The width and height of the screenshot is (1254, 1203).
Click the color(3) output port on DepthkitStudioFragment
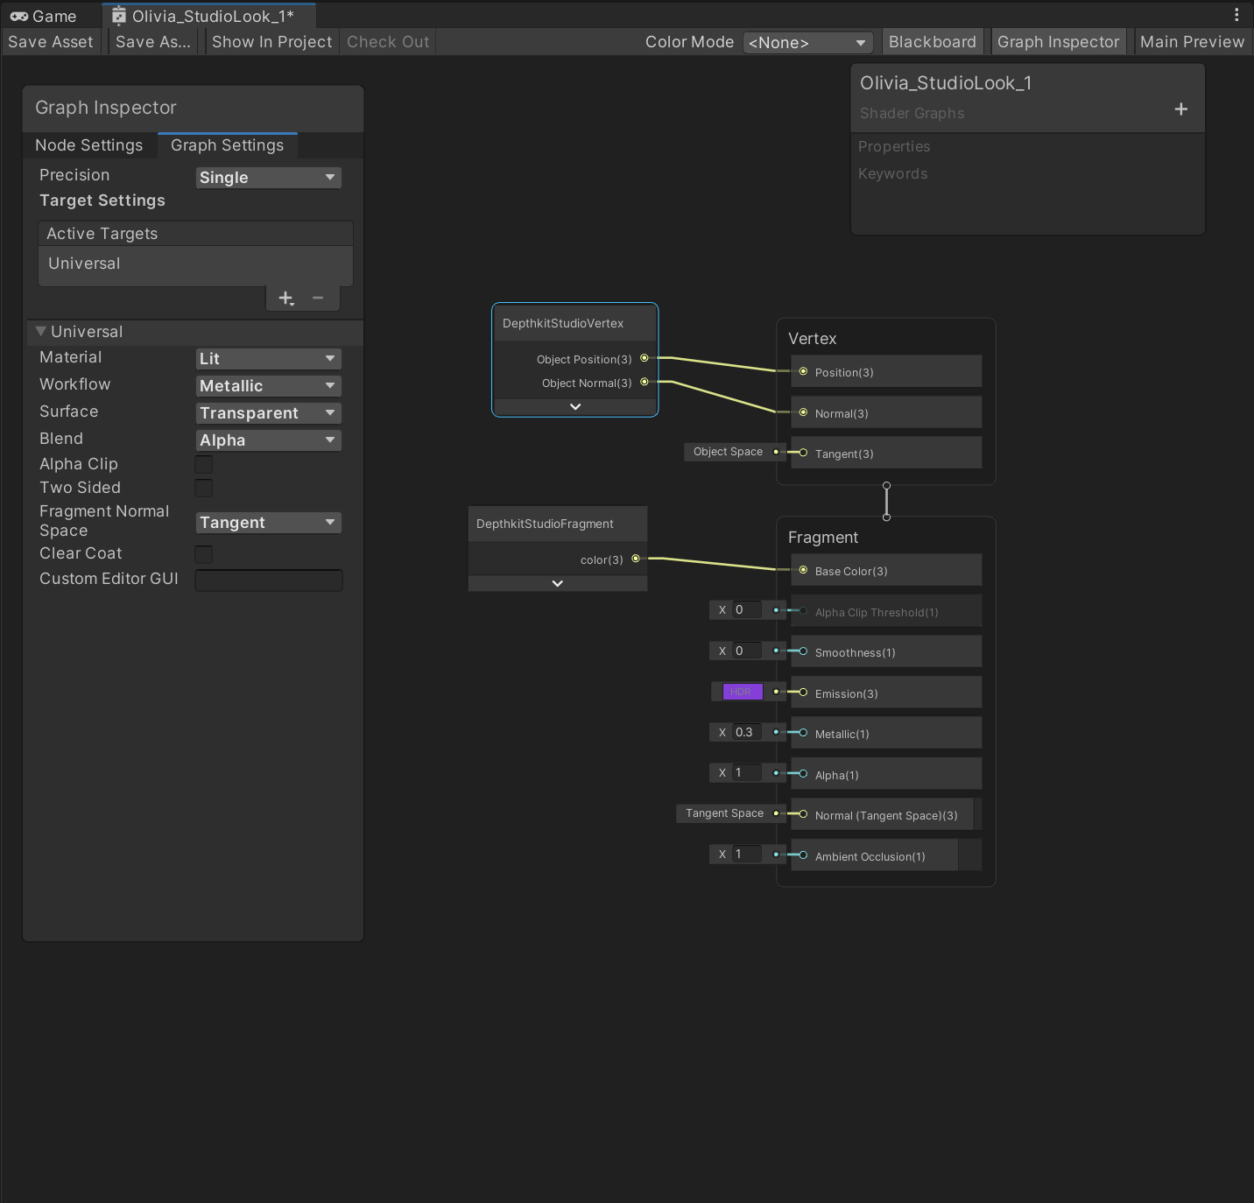pos(635,559)
